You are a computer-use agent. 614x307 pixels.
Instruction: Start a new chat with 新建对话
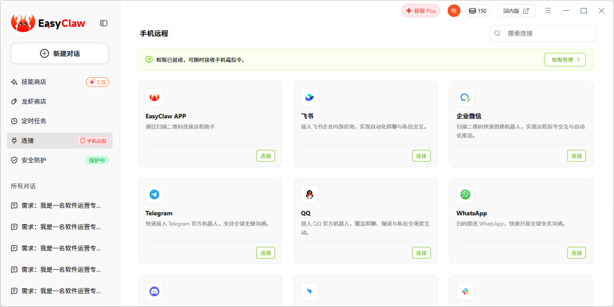[60, 54]
